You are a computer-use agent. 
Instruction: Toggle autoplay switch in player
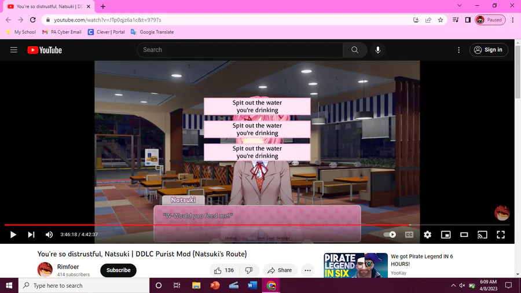click(390, 235)
